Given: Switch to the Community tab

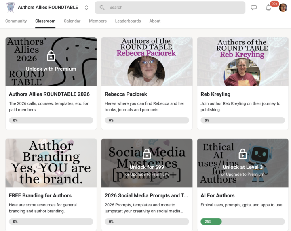Looking at the screenshot, I should click(16, 21).
